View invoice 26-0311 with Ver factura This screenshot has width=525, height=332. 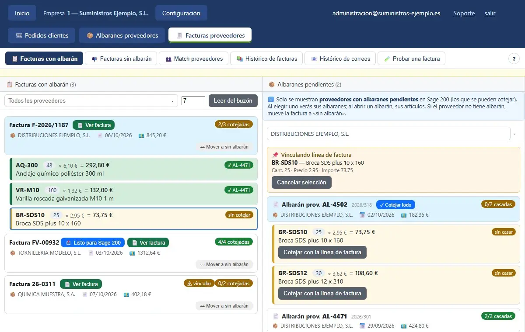tap(81, 284)
